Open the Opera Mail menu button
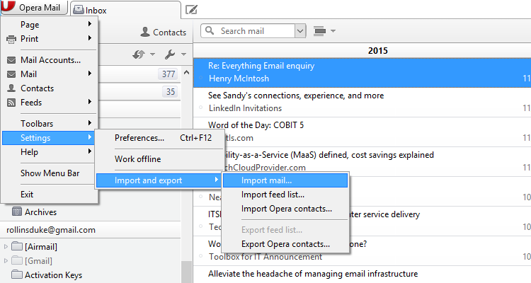The image size is (531, 283). pyautogui.click(x=34, y=8)
